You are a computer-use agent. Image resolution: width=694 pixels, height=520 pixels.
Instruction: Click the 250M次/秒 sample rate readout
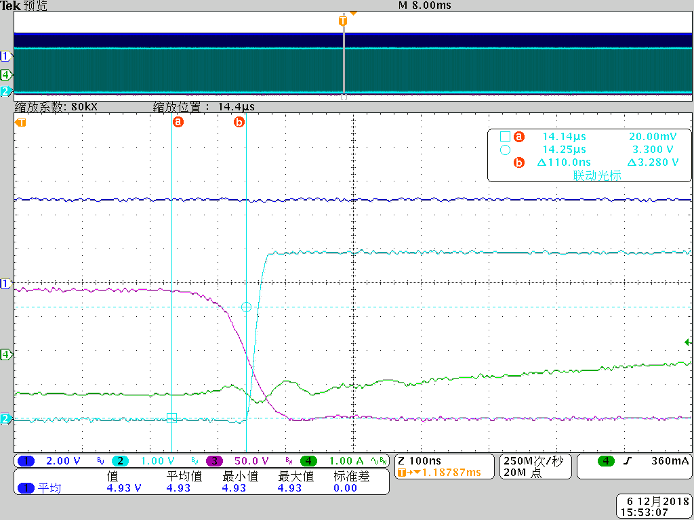click(x=533, y=460)
